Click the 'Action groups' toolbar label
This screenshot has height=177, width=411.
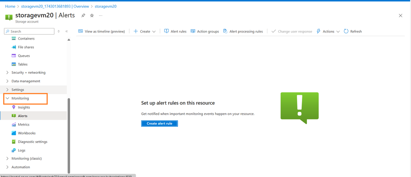tap(208, 31)
